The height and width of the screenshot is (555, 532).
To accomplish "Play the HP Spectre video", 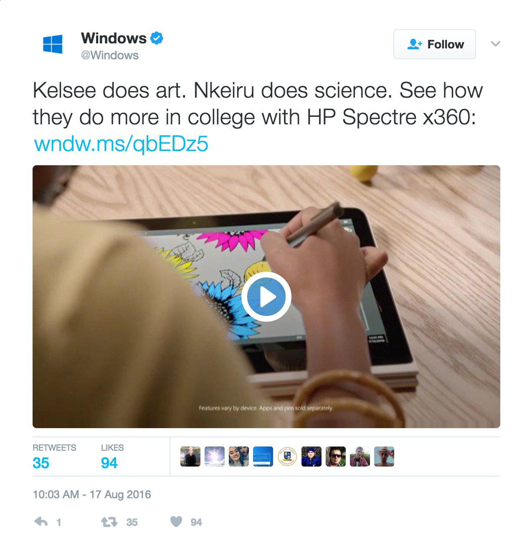I will [x=266, y=297].
